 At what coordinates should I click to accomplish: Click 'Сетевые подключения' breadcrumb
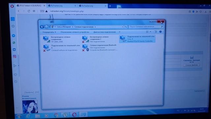click(84, 27)
